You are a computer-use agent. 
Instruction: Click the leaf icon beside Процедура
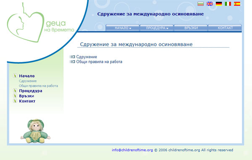15,90
